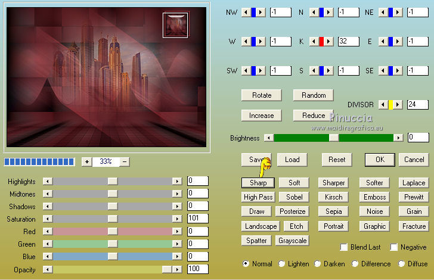
Task: Apply the High Pass preset
Action: 258,197
